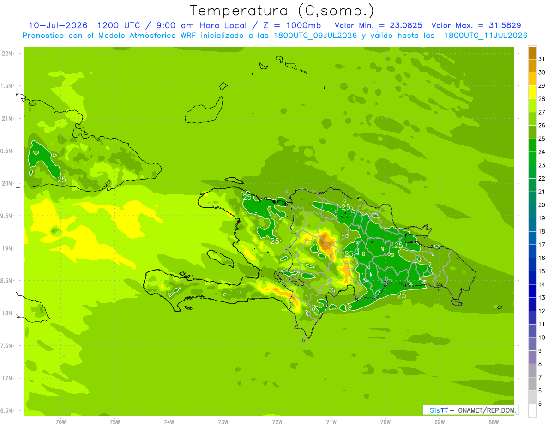Click the '75W' longitude label
554x428 pixels.
[114, 422]
